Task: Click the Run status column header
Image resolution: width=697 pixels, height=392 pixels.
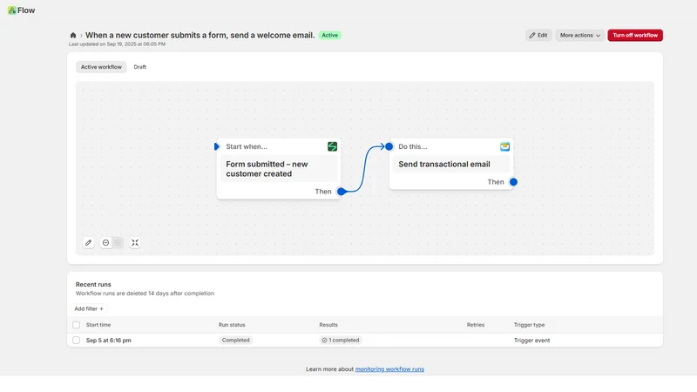Action: (232, 325)
